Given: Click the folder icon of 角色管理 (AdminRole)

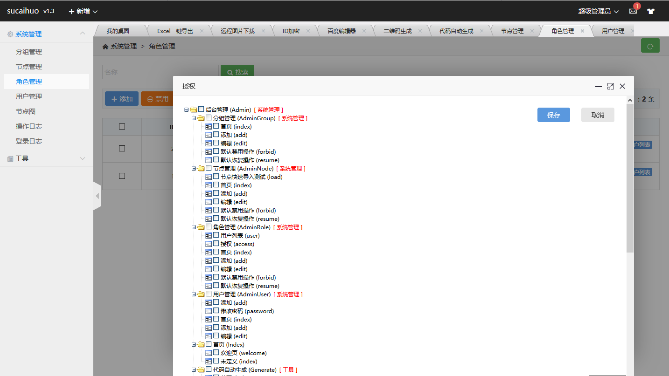Looking at the screenshot, I should pos(201,227).
